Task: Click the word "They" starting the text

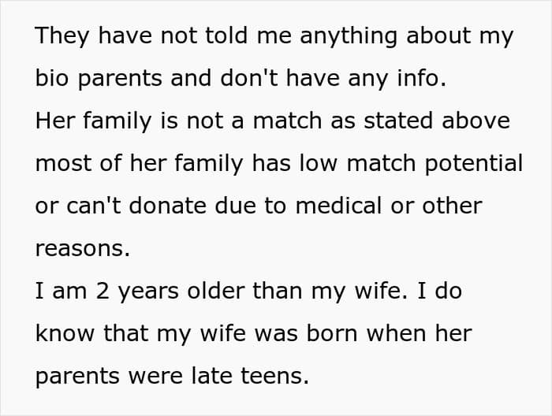Action: click(x=62, y=36)
